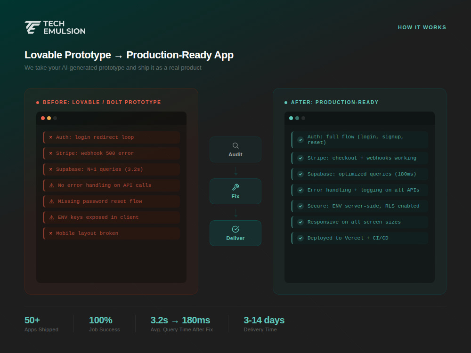Click the teal bullet before AFTER heading

[286, 103]
